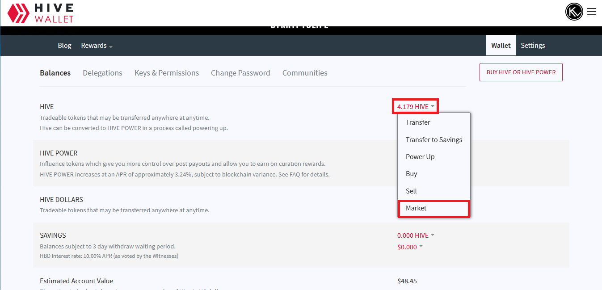Click the Hive Wallet logo
Screen dimensions: 602x290
40,13
